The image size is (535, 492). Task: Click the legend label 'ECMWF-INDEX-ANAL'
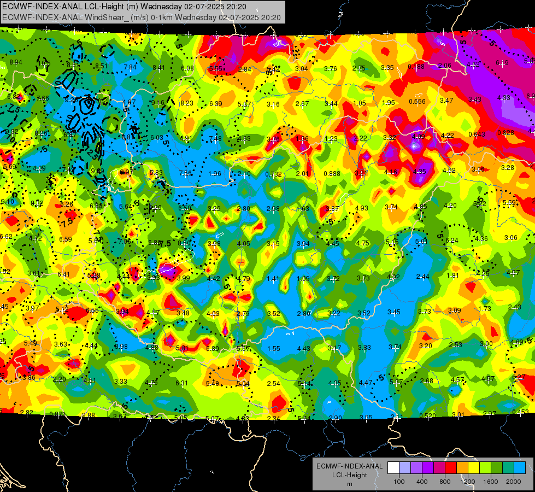[349, 466]
